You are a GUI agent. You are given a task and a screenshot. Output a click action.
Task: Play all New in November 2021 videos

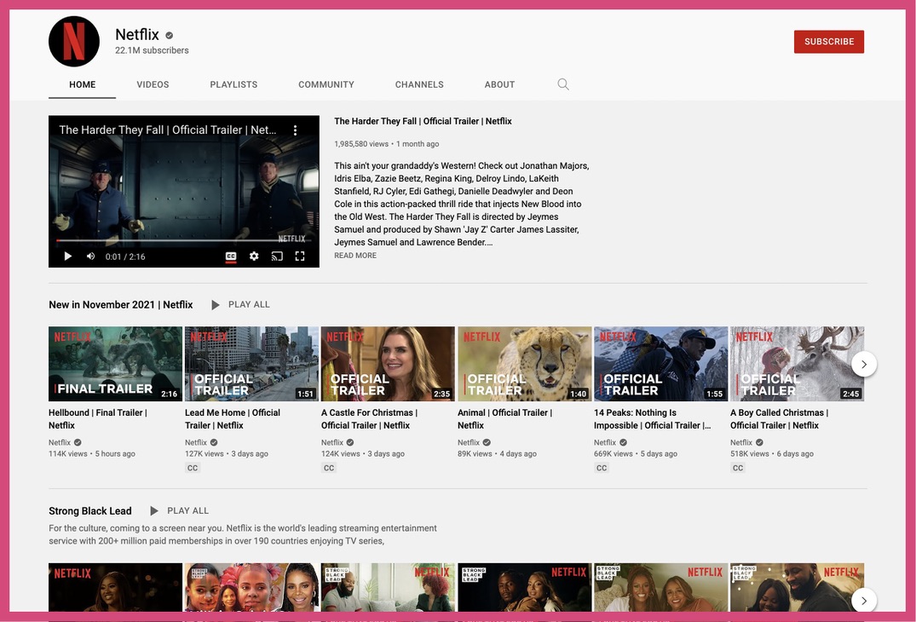coord(249,304)
